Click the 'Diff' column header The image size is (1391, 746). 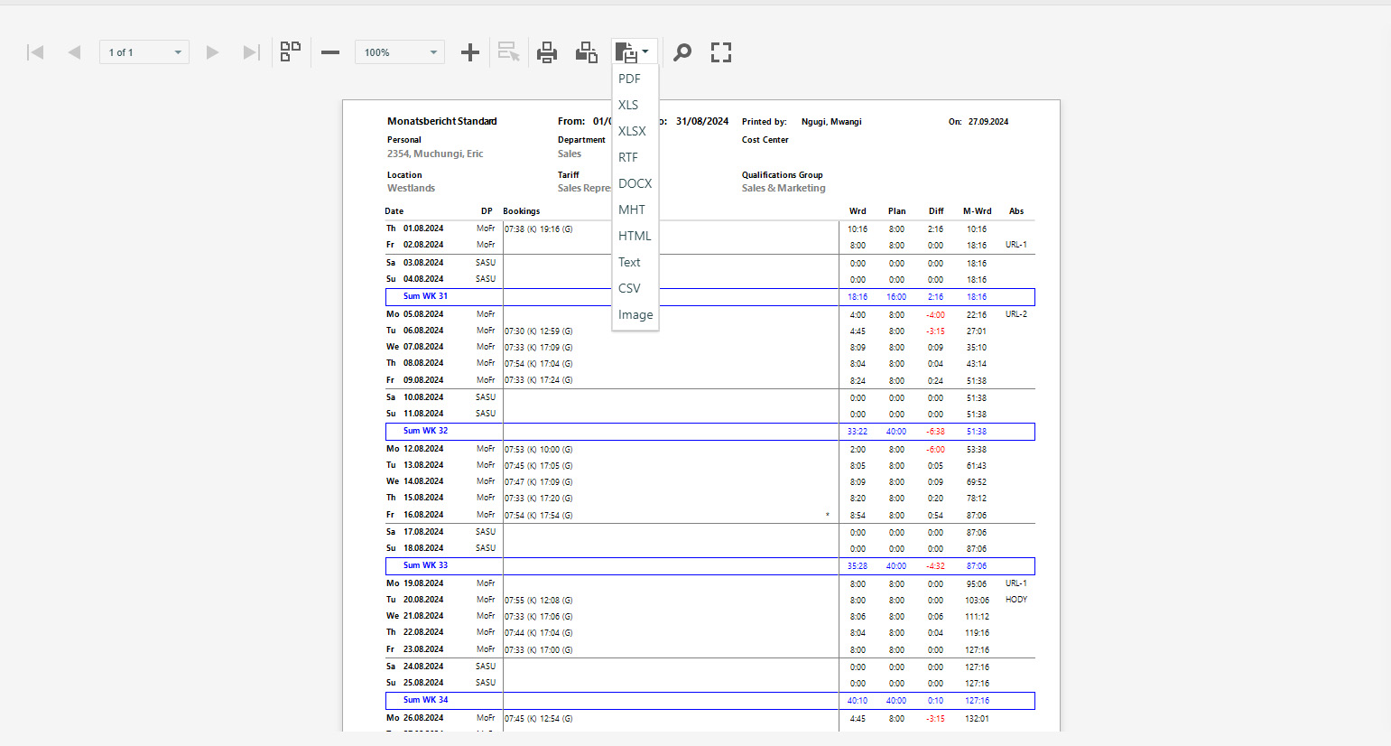pos(936,211)
